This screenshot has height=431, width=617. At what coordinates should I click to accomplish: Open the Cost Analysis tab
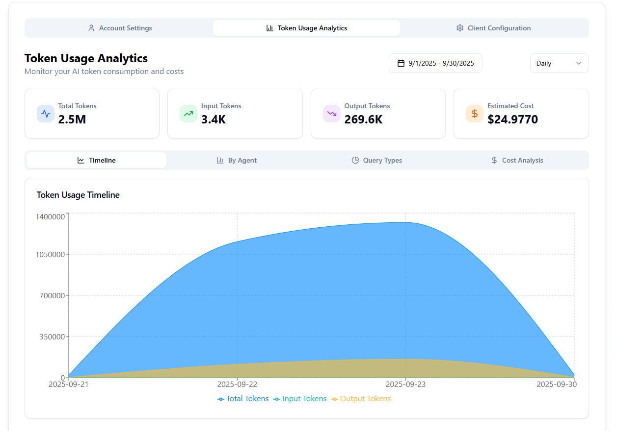(517, 160)
